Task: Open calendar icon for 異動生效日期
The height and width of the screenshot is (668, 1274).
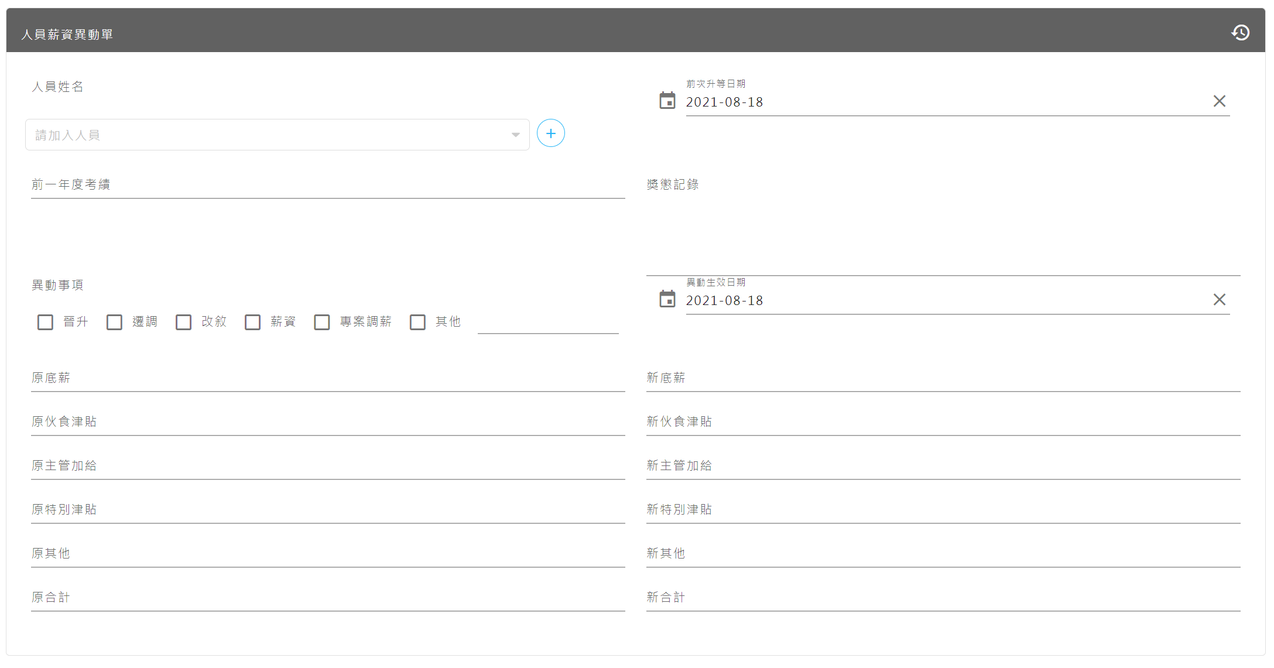Action: click(x=667, y=299)
